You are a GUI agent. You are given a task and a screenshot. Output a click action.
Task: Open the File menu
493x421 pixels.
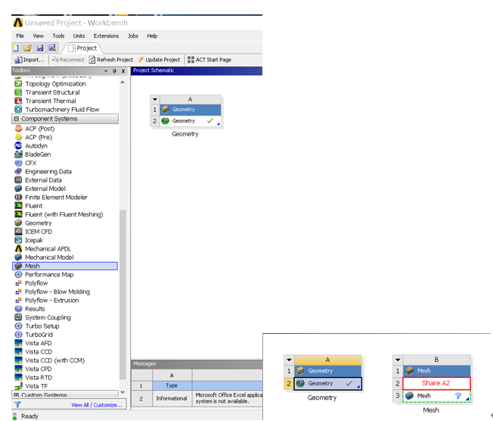[x=20, y=36]
